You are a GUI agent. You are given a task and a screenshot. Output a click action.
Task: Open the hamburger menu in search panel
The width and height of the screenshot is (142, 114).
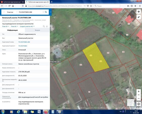pyautogui.click(x=4, y=12)
